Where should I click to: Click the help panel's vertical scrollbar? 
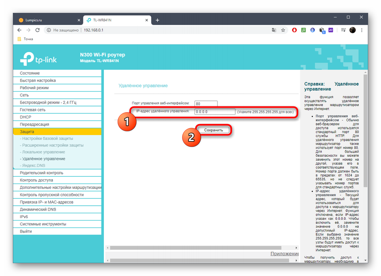[365, 131]
